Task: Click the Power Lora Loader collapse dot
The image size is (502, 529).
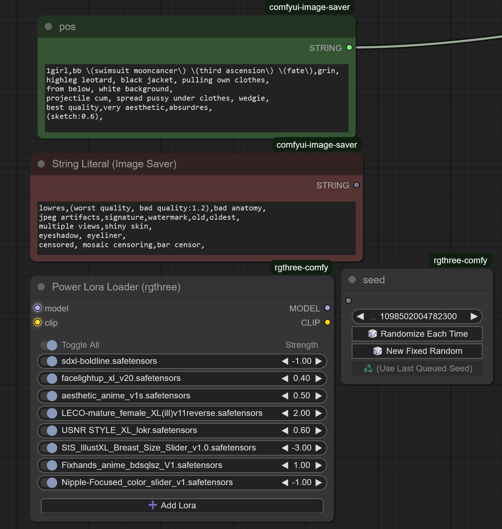Action: click(x=41, y=287)
